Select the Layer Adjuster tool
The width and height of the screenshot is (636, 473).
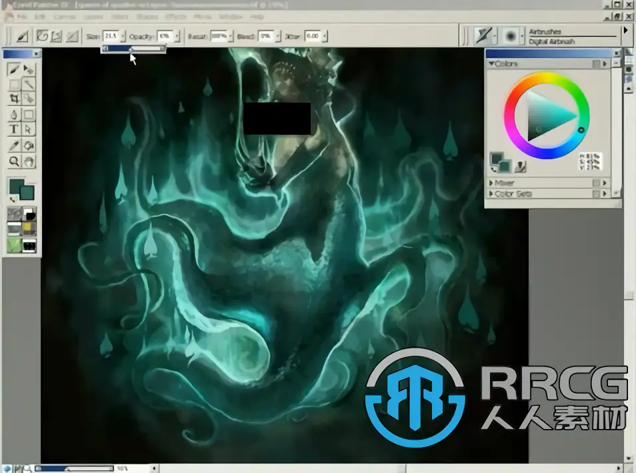29,69
